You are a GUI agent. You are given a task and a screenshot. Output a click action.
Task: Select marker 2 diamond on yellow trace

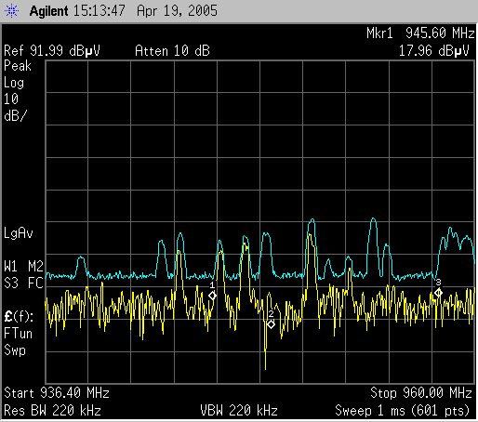pos(271,324)
